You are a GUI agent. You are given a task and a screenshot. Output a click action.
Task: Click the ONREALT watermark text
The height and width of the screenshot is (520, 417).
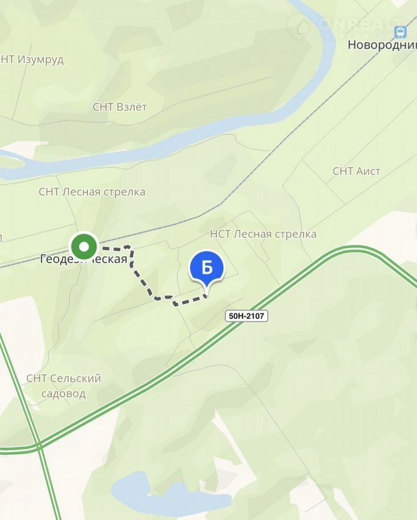(x=361, y=24)
